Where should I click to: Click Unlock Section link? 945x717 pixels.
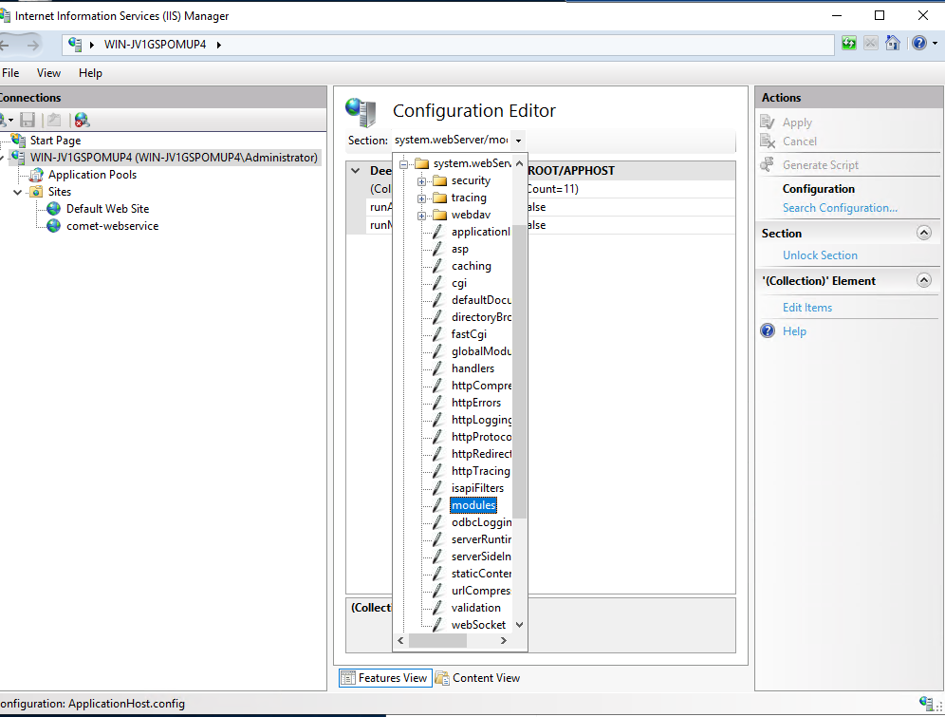point(820,255)
